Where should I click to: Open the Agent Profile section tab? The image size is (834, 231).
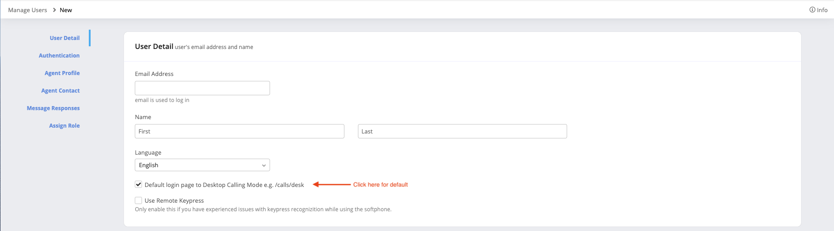pyautogui.click(x=62, y=73)
